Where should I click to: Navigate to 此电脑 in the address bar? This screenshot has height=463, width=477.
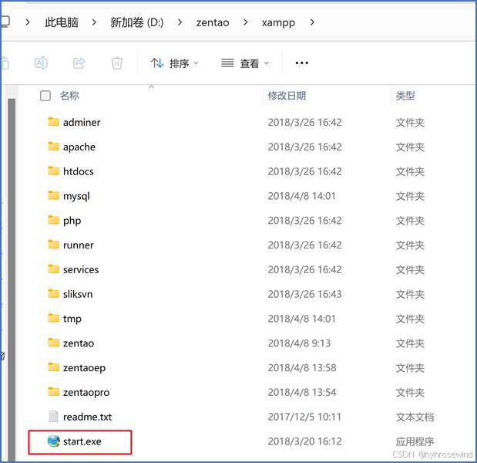62,22
